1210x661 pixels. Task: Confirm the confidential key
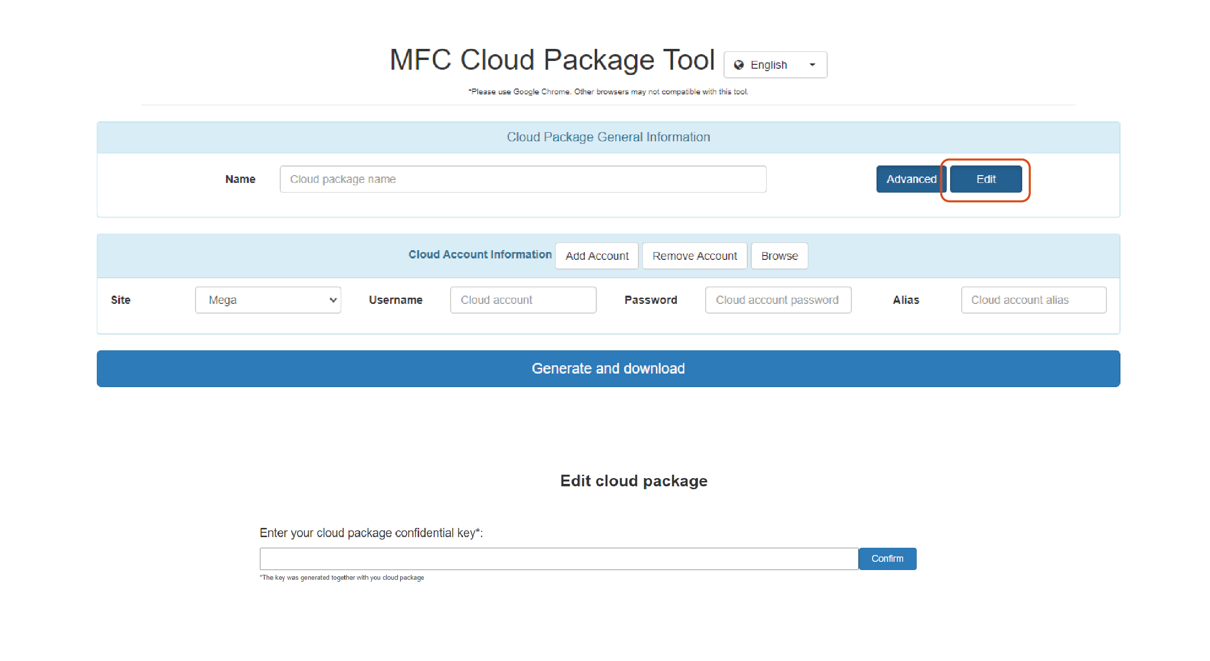887,559
